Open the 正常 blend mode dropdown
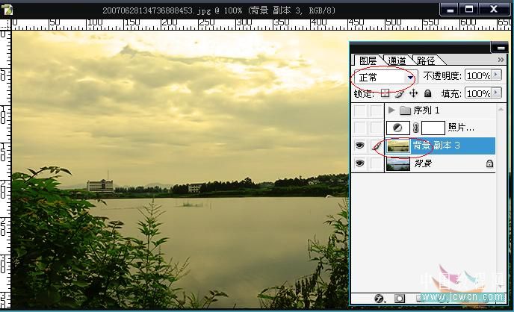This screenshot has height=312, width=514. click(385, 78)
